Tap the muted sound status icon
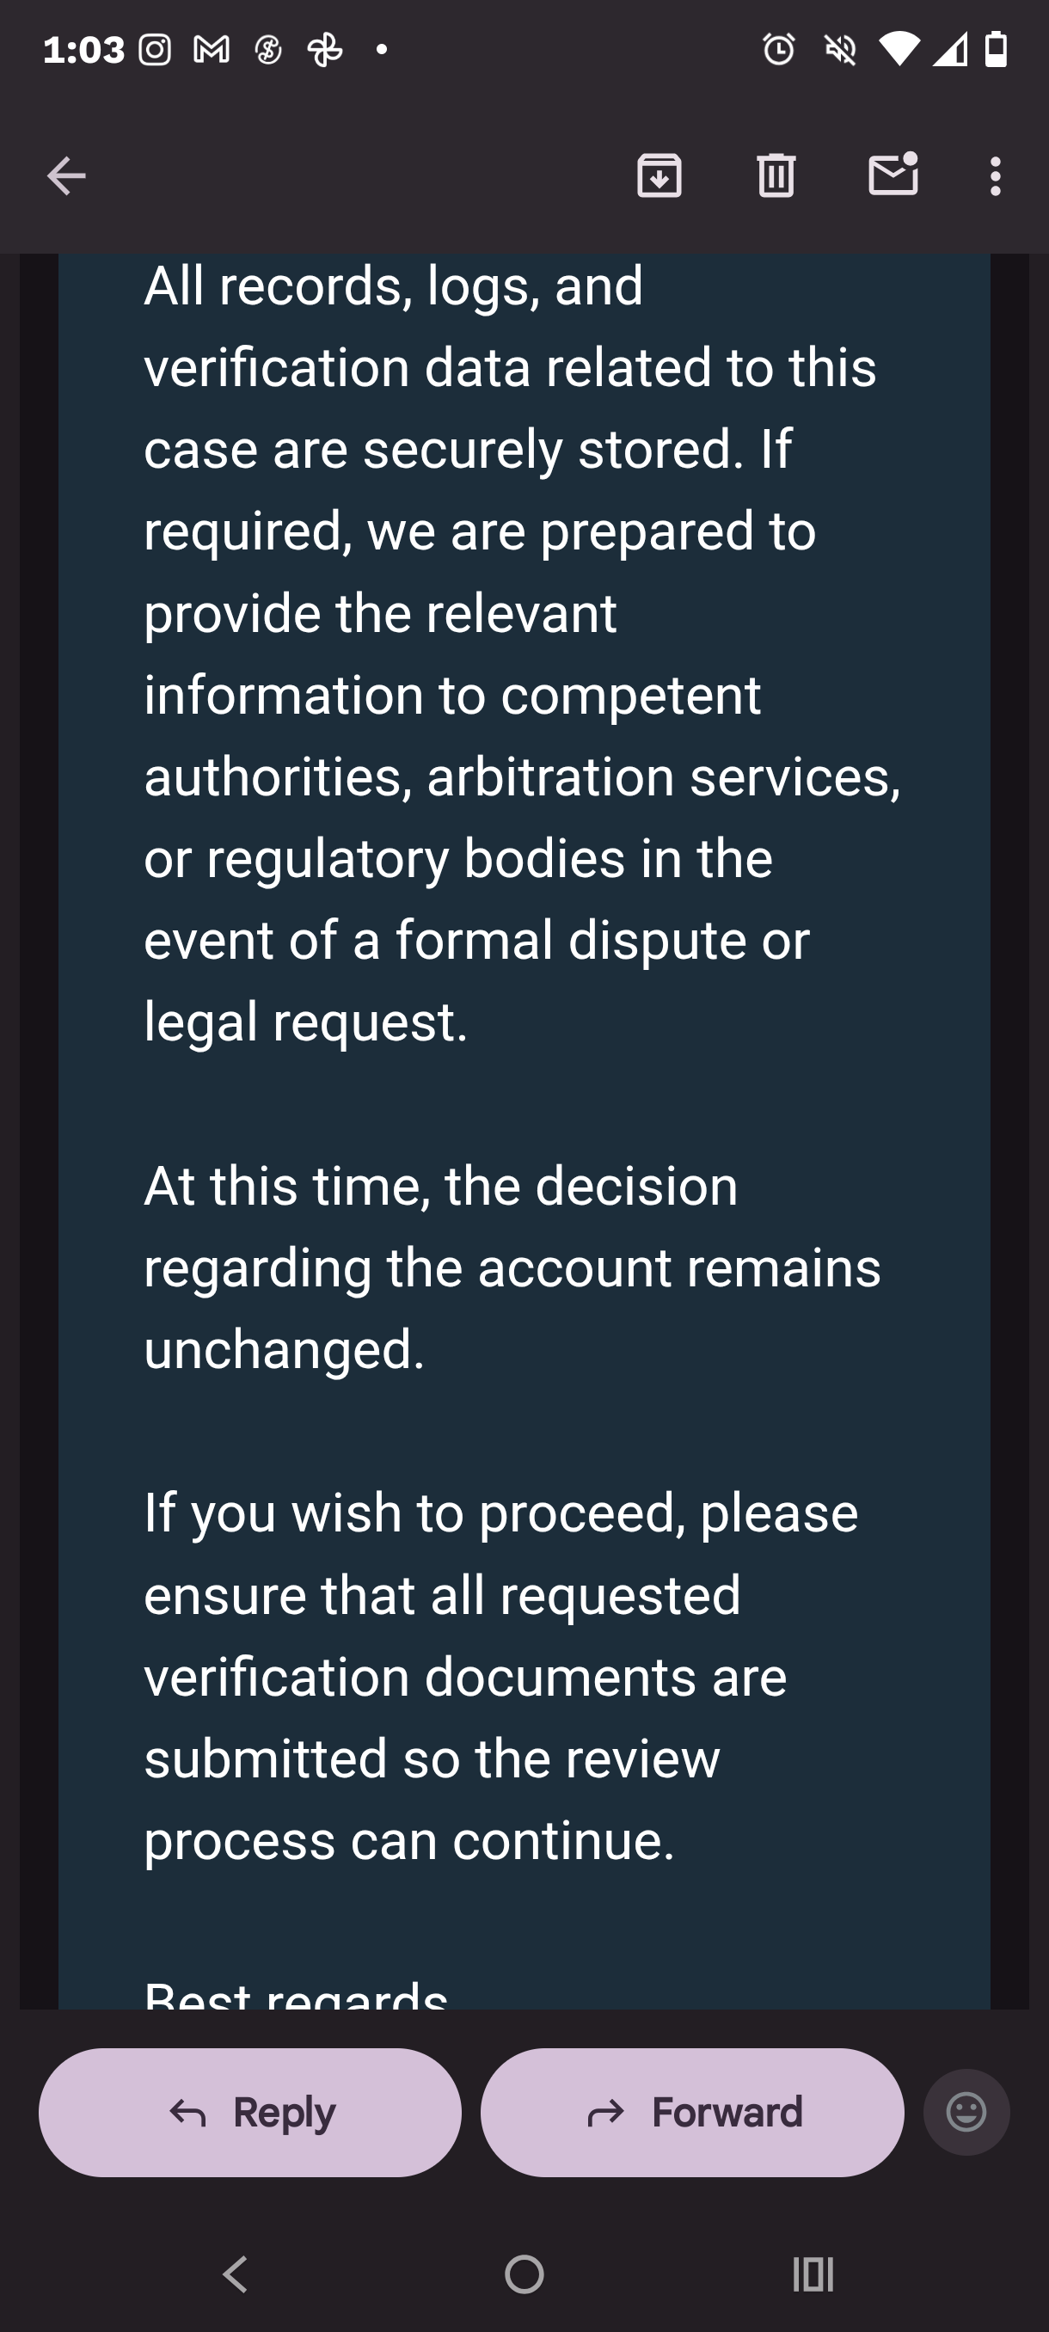 tap(840, 50)
